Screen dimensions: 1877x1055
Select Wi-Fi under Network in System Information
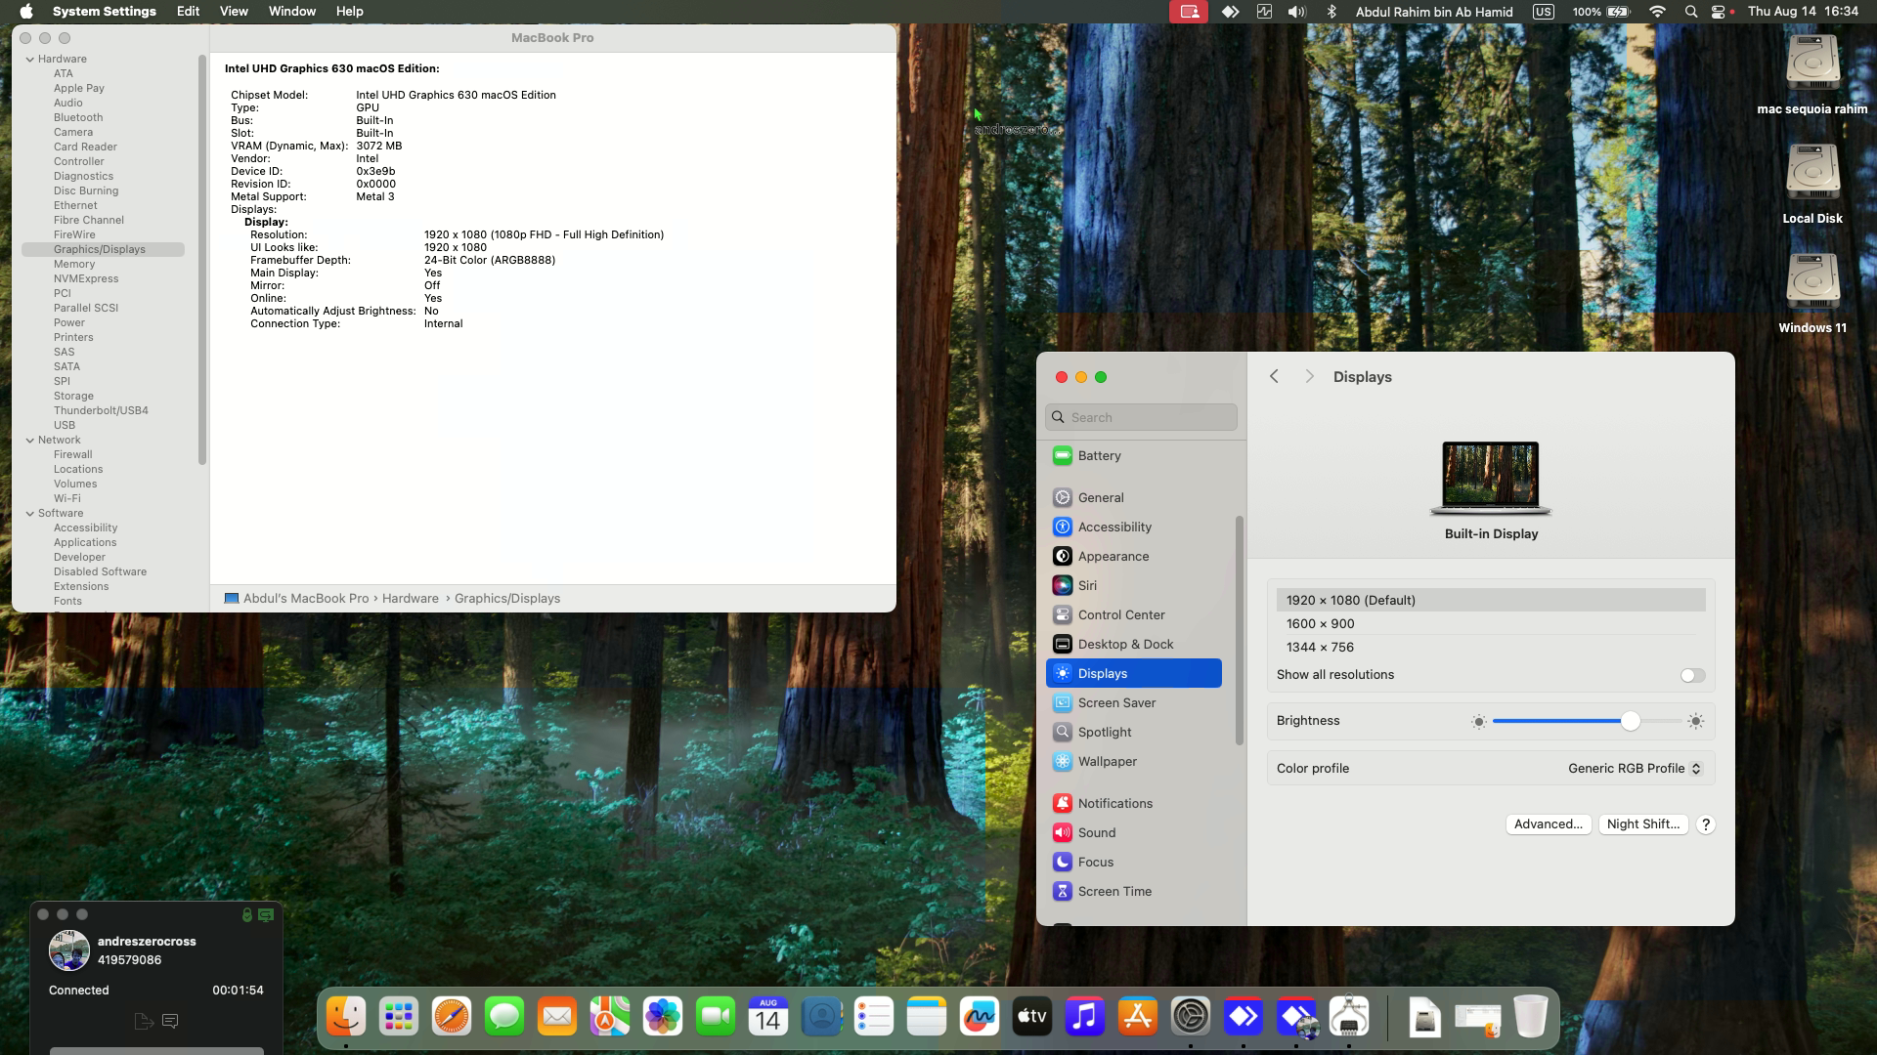[66, 499]
